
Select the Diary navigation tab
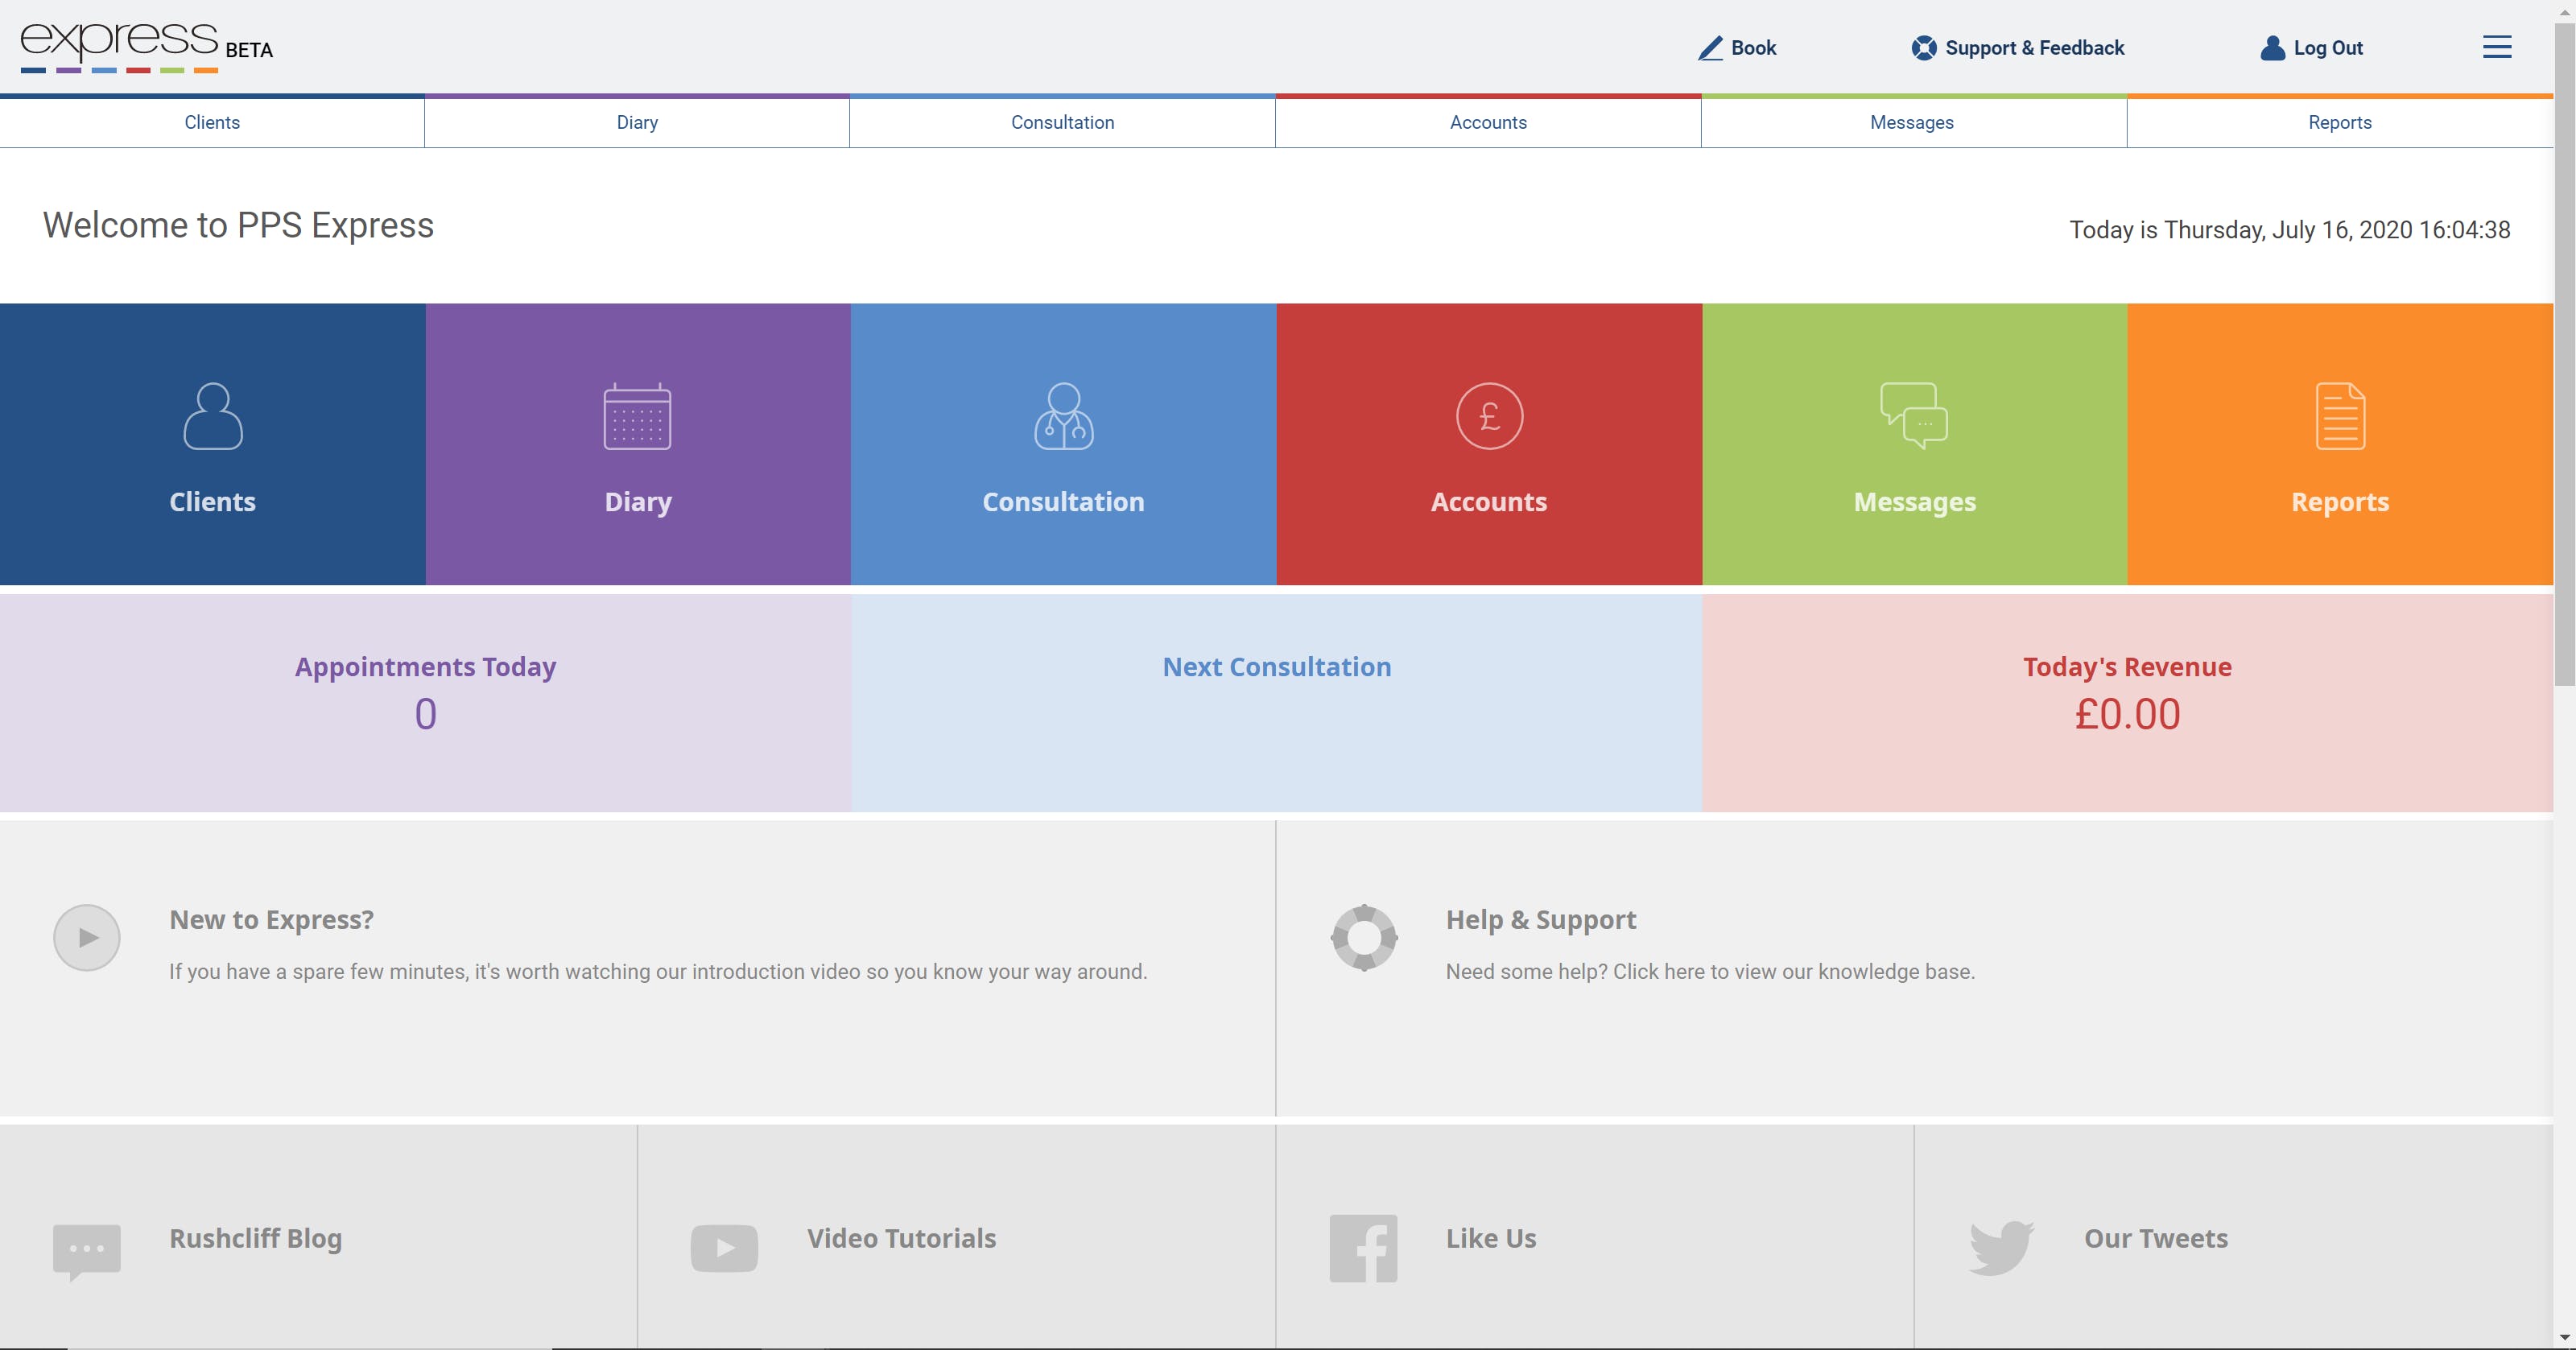[637, 122]
